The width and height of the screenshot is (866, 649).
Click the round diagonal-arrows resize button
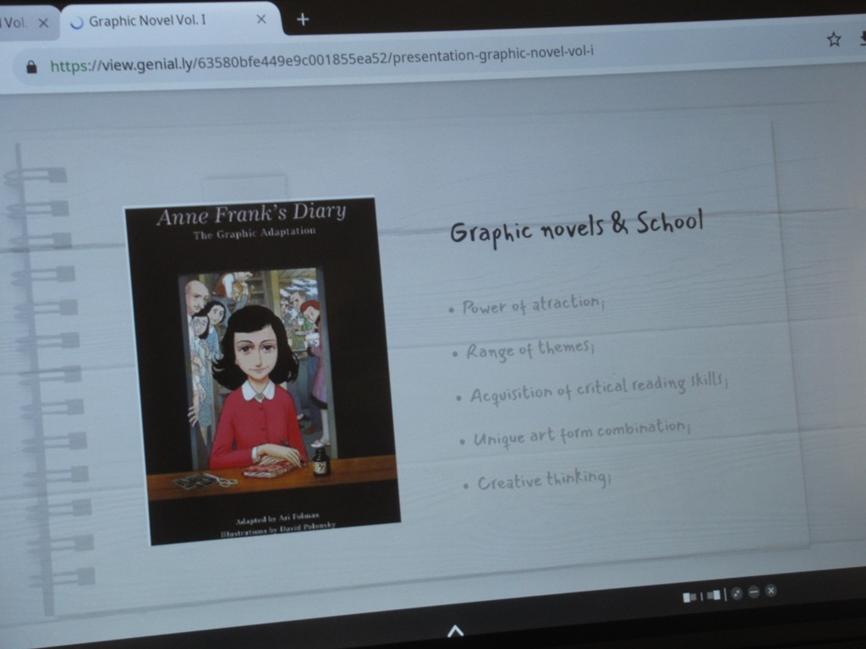coord(737,593)
